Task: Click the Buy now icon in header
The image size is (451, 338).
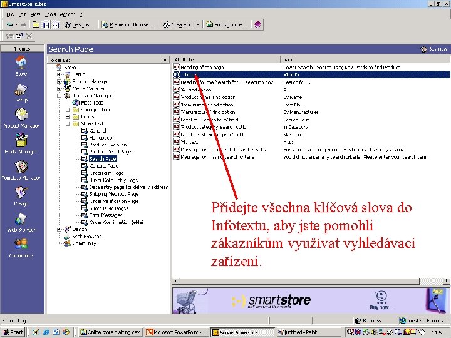Action: 435,49
